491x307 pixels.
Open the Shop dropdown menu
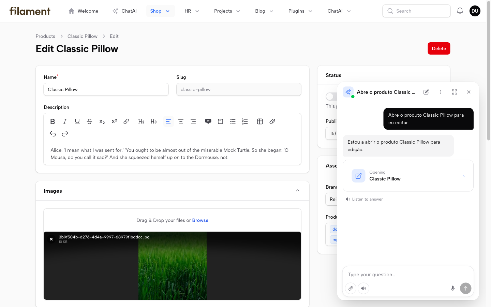[160, 11]
